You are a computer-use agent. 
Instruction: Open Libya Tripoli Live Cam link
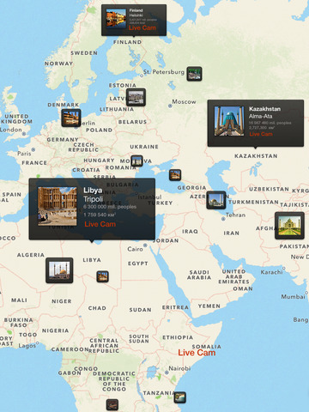tap(100, 224)
